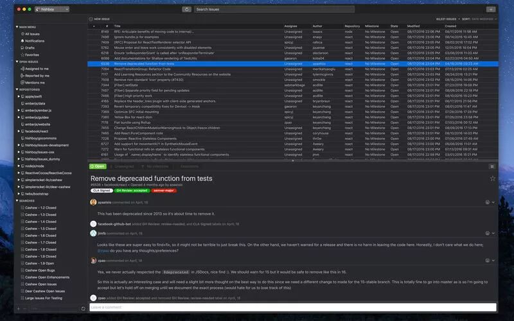Expand the twbs/bootstrap repository
Screen dimensions: 514x321
[x=19, y=194]
